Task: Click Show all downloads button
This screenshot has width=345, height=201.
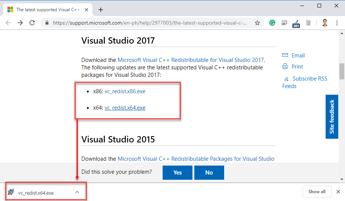Action: 317,192
